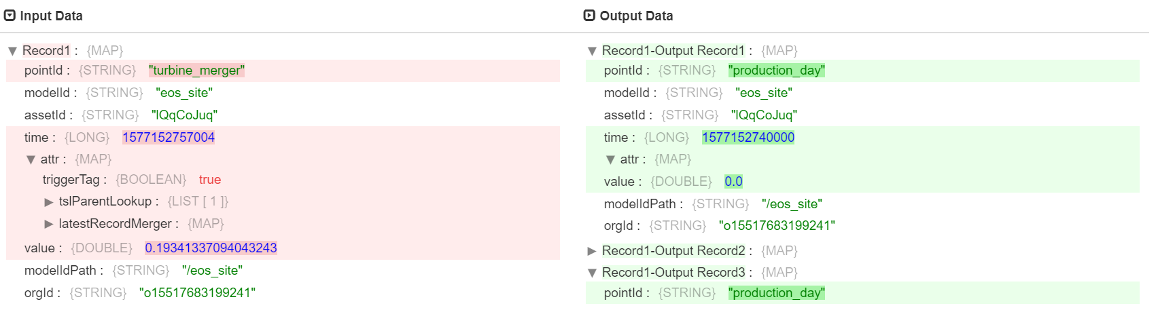Click the first output "production_day" value
Viewport: 1158px width, 310px height.
tap(776, 71)
